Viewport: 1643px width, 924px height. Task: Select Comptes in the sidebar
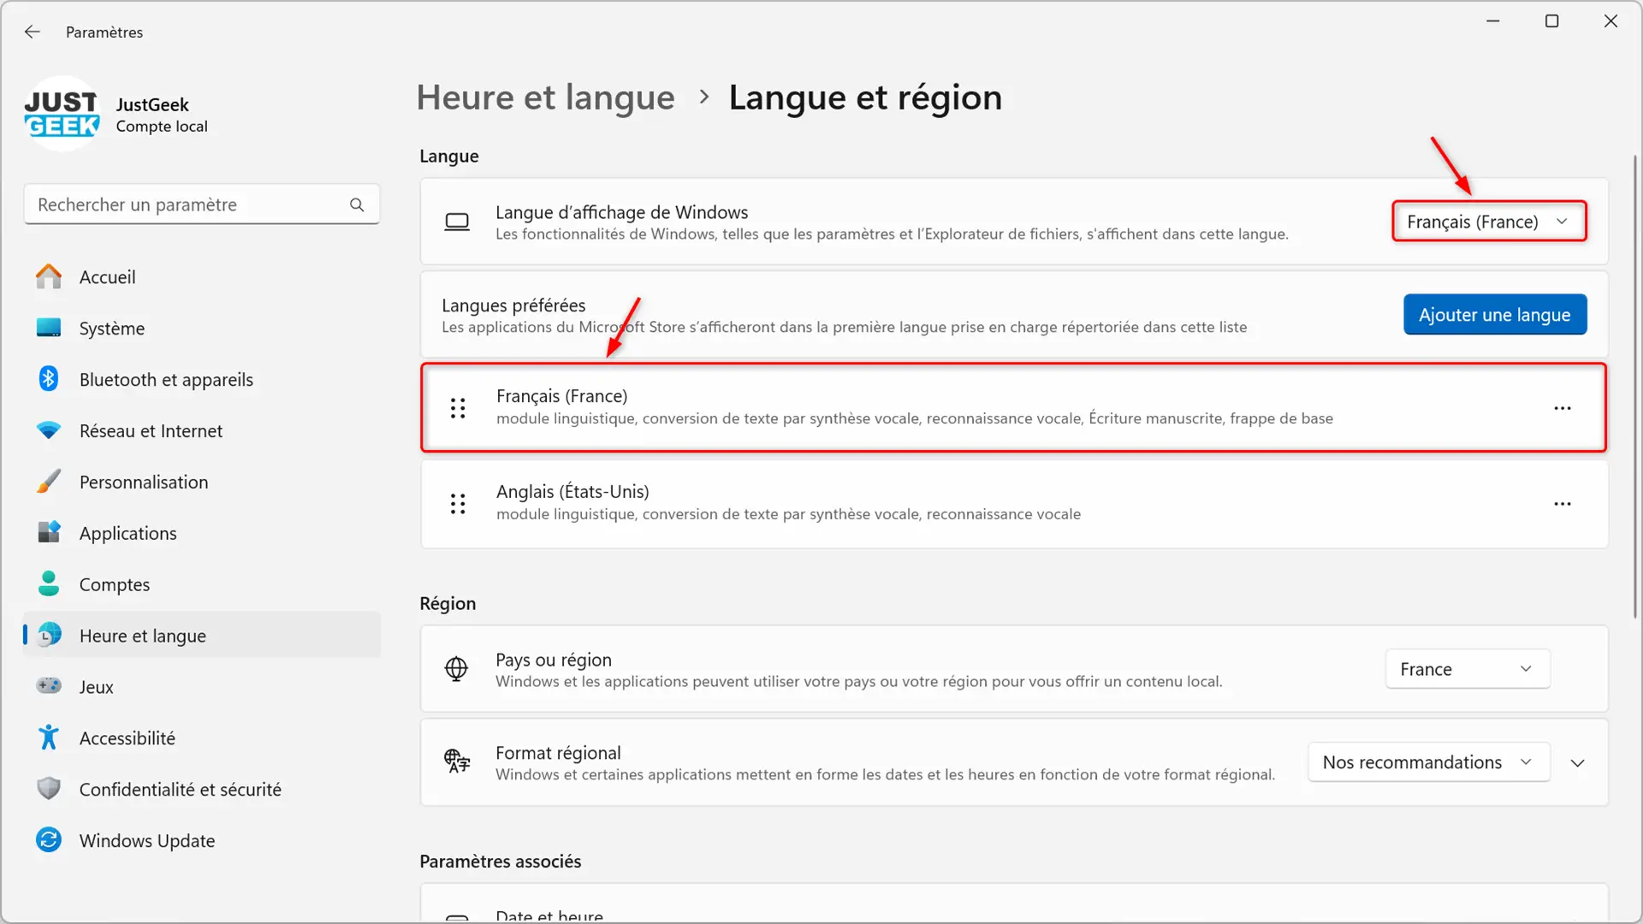click(x=114, y=585)
